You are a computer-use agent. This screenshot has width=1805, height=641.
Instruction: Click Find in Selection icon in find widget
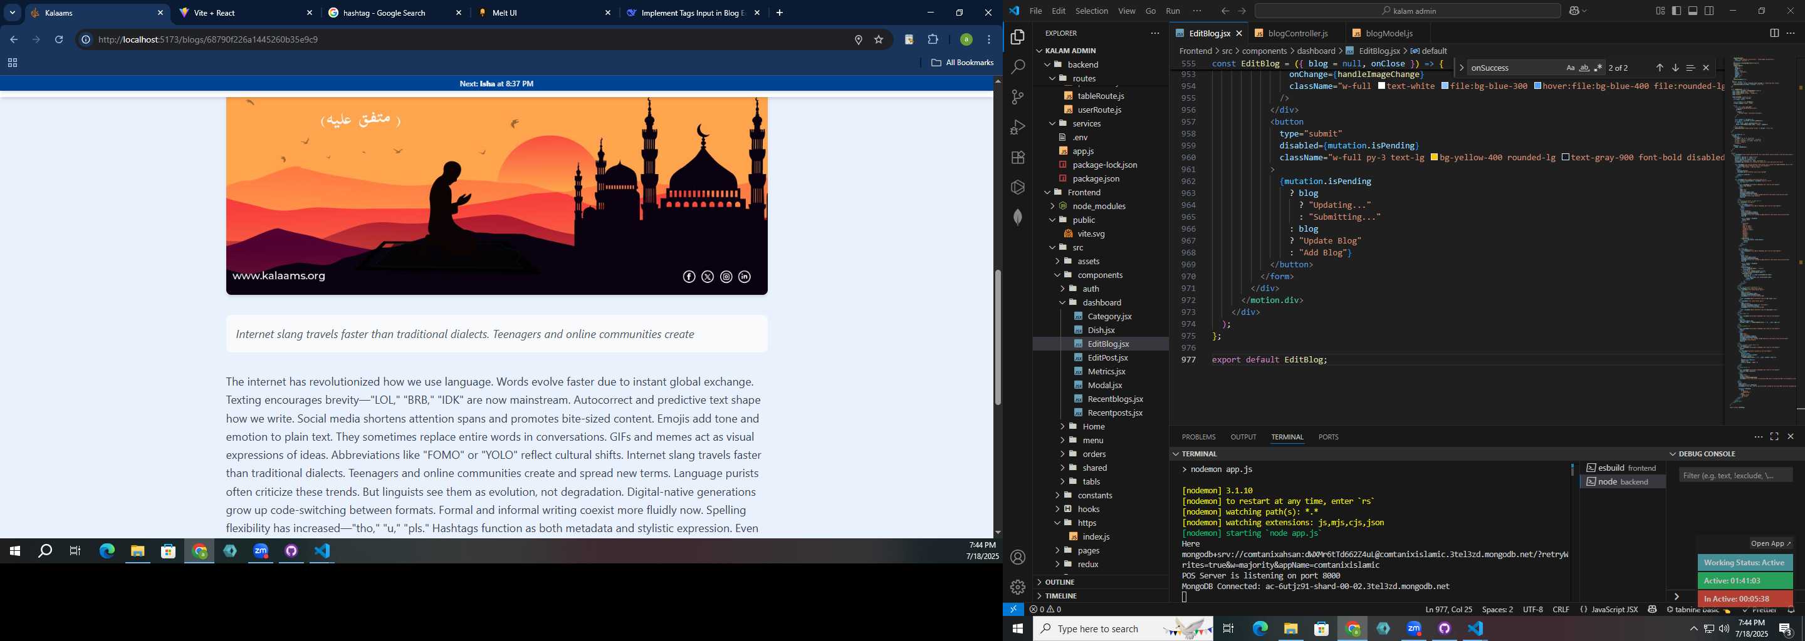pyautogui.click(x=1690, y=68)
